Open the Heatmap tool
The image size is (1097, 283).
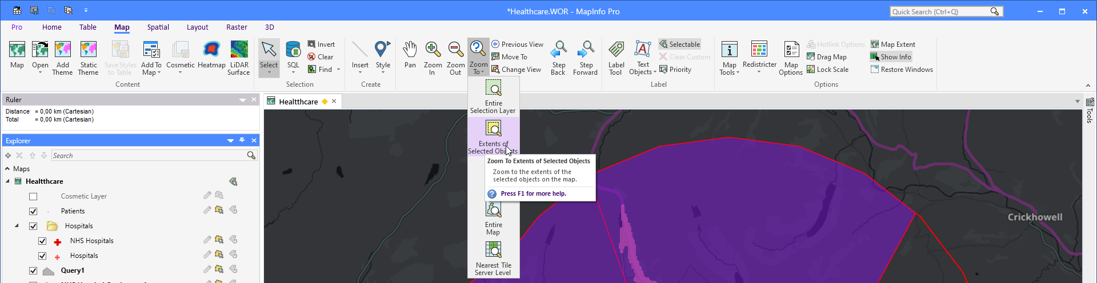(211, 55)
